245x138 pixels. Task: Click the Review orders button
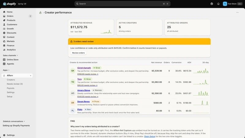tap(78, 53)
